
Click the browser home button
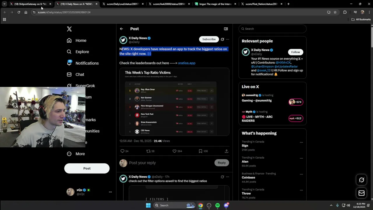coord(26,12)
